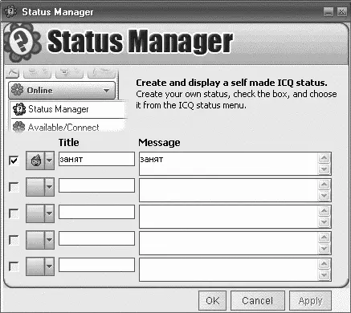351x313 pixels.
Task: Click scroll-up arrow of the занят message box
Action: (324, 158)
